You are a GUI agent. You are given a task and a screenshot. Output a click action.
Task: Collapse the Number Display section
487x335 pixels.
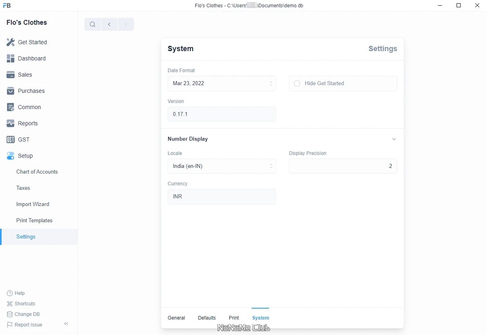click(x=394, y=139)
